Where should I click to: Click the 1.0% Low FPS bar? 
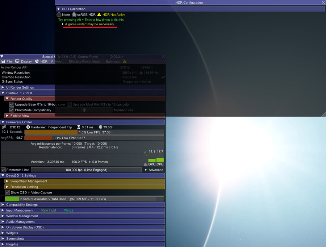(94, 132)
